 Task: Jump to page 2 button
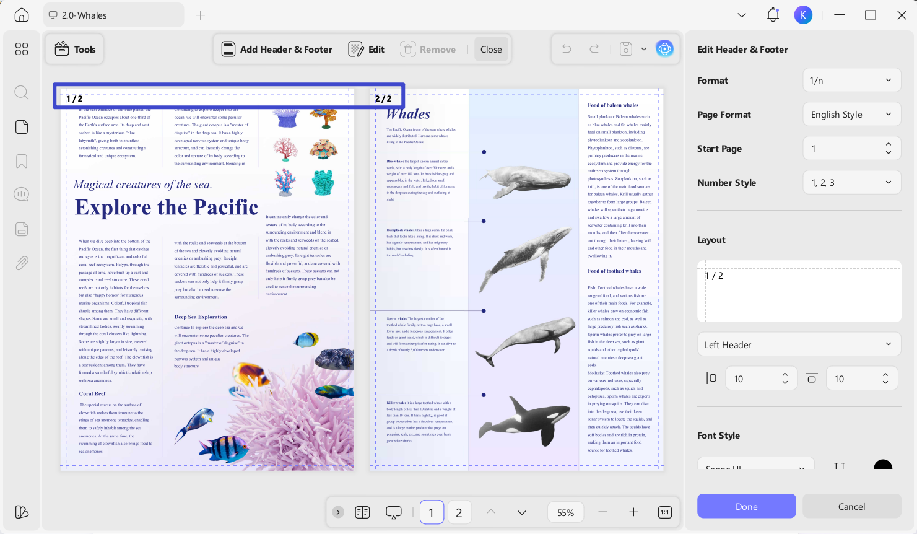[x=459, y=512]
